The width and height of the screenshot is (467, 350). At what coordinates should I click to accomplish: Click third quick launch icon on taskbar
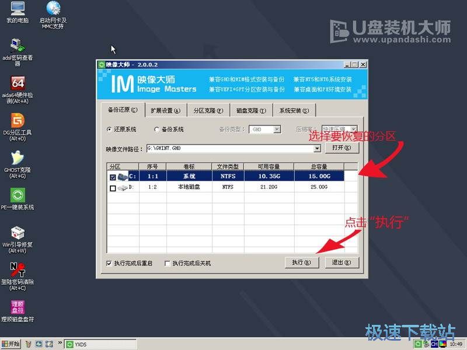(x=49, y=344)
